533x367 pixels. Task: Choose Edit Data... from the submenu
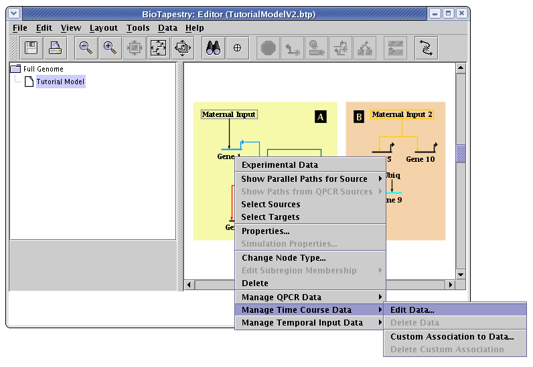(412, 310)
